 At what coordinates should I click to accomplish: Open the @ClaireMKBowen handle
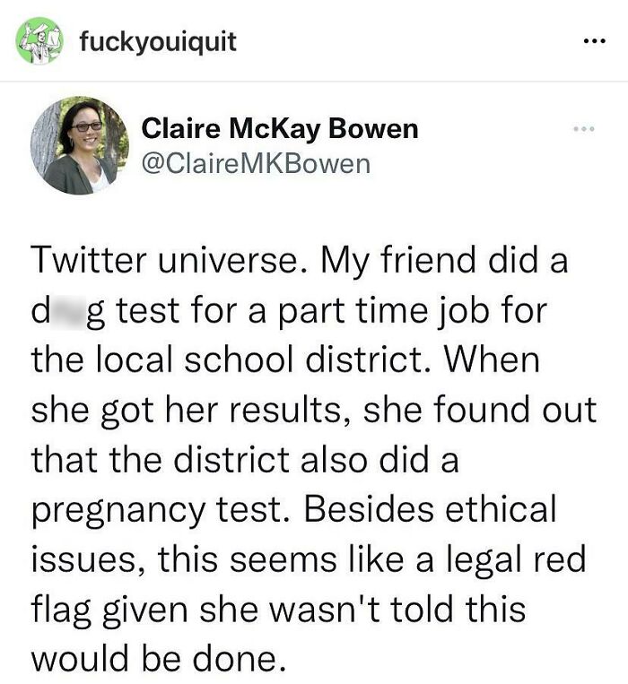[256, 163]
